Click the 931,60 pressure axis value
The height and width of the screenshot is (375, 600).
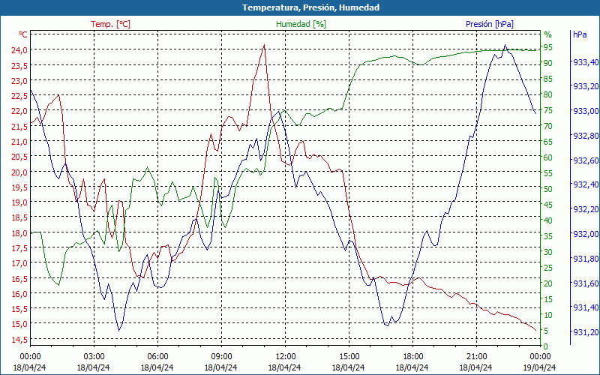click(x=586, y=283)
